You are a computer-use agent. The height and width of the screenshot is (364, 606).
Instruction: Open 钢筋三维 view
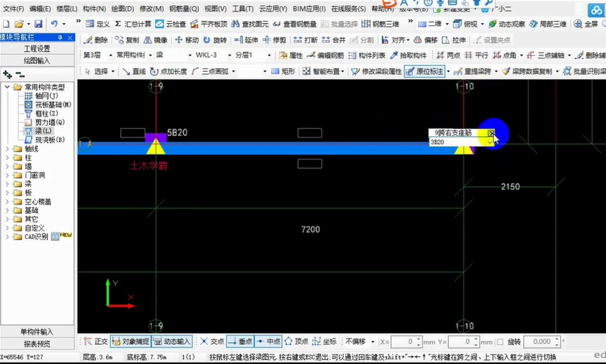pos(380,24)
